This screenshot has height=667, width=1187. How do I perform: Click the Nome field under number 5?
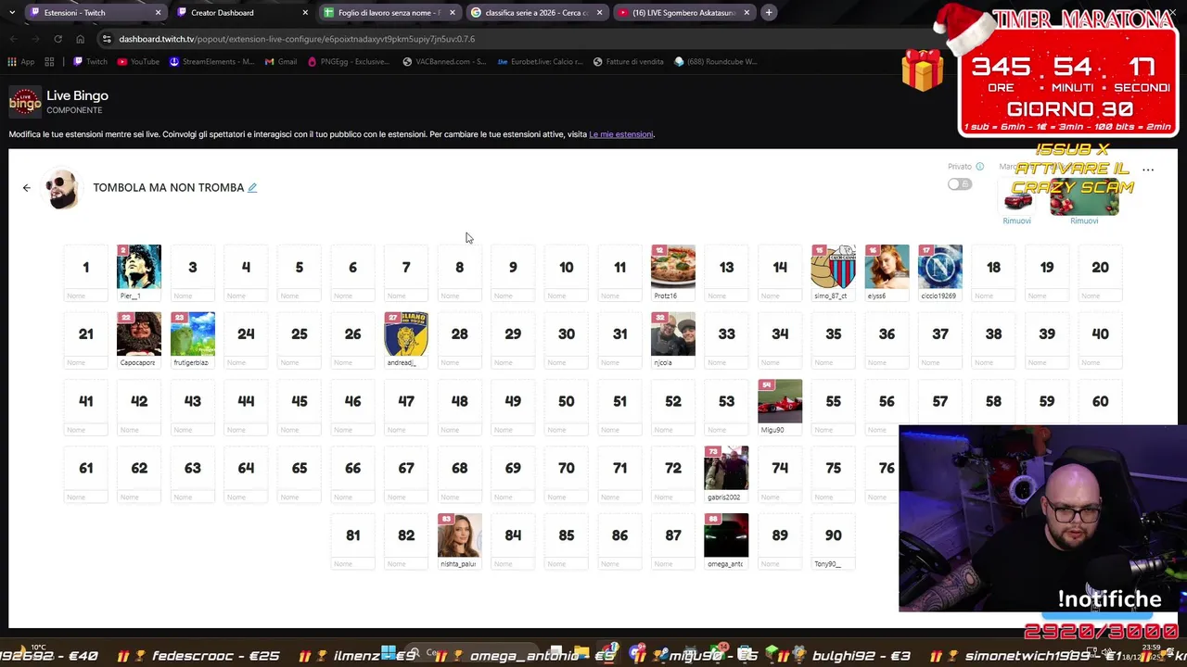tap(300, 296)
